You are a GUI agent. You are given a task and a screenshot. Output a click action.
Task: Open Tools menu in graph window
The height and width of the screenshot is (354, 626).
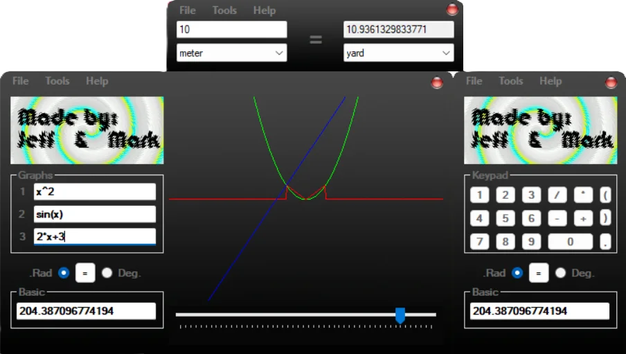[x=57, y=81]
